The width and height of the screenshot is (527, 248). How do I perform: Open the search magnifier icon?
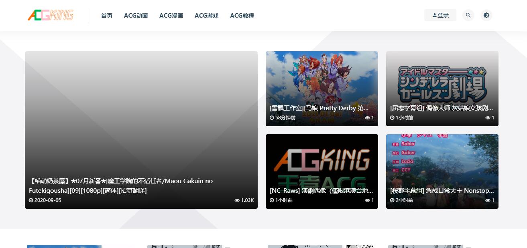[x=468, y=15]
